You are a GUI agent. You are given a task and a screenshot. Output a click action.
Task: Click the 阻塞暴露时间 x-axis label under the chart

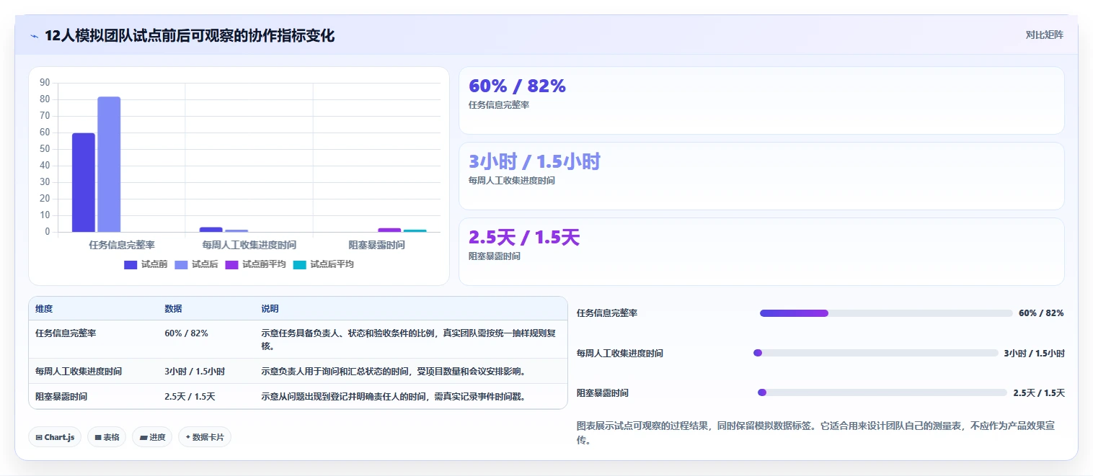tap(376, 245)
